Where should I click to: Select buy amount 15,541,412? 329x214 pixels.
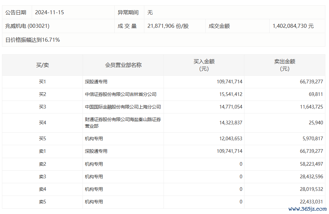tap(231, 94)
